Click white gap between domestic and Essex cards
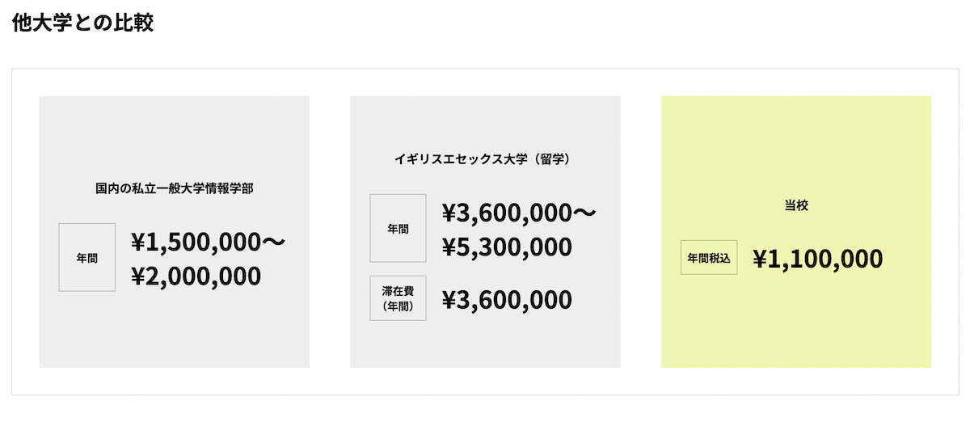 tap(330, 232)
